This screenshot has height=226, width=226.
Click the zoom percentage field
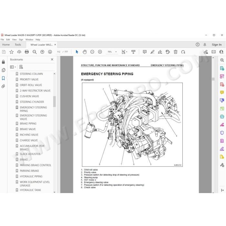[x=110, y=52]
